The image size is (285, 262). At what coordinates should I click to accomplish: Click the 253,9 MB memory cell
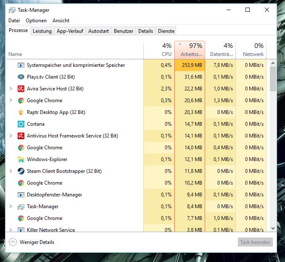(x=190, y=65)
